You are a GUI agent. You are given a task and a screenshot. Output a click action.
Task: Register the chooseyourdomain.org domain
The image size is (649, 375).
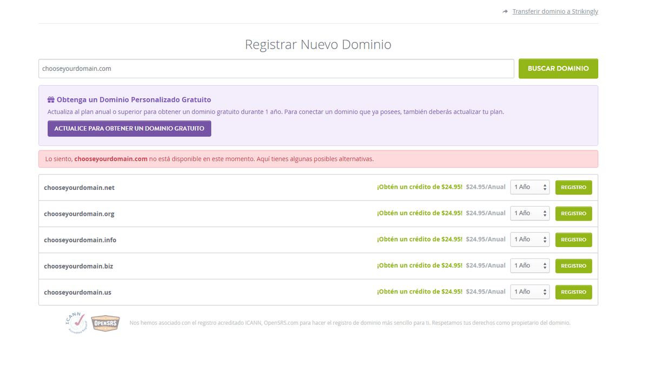point(573,213)
